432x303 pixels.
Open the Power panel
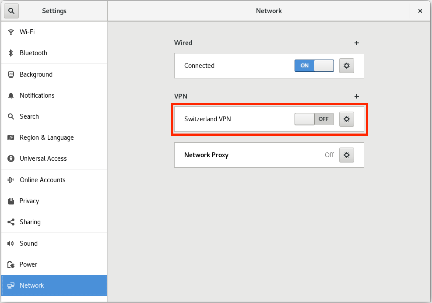coord(54,264)
